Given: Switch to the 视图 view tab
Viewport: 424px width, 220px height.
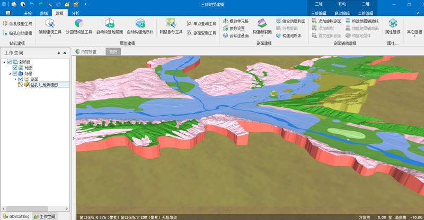Looking at the screenshot, I should [113, 51].
